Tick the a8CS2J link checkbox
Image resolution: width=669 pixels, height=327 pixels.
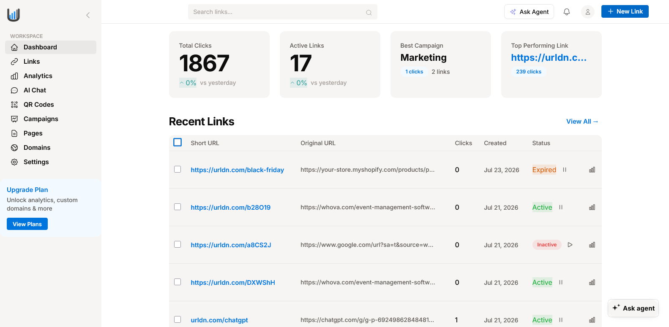(177, 244)
